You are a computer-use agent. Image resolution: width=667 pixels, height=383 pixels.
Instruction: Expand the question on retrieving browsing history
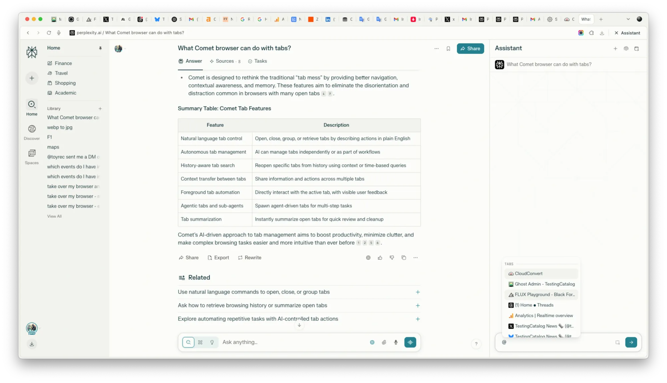(418, 305)
